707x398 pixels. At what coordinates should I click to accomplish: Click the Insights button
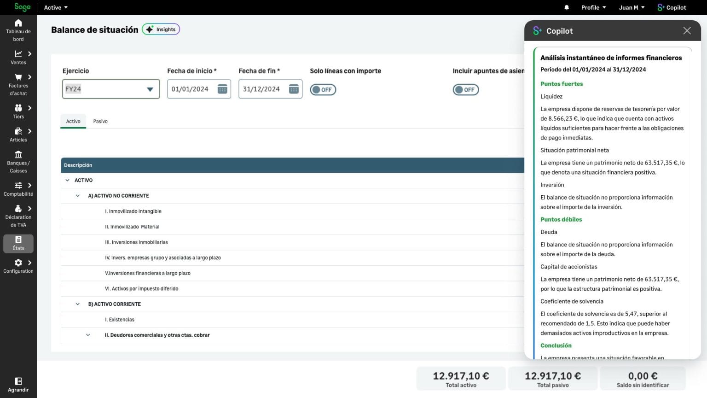tap(160, 29)
